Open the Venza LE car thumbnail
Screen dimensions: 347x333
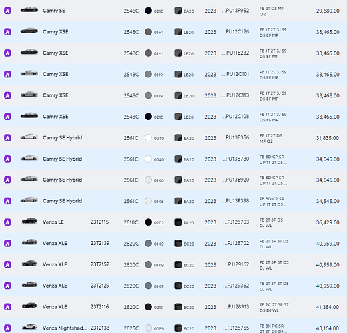coord(29,221)
